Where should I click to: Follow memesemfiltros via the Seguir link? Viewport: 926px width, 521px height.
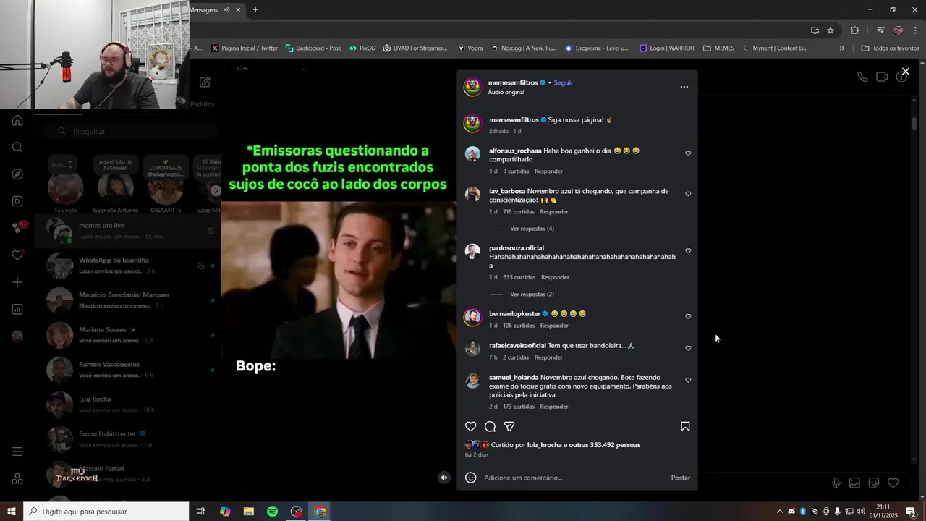tap(564, 82)
